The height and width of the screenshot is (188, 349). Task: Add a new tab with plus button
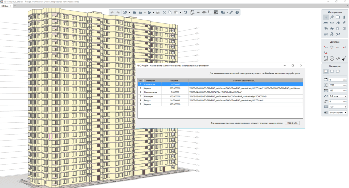click(15, 6)
